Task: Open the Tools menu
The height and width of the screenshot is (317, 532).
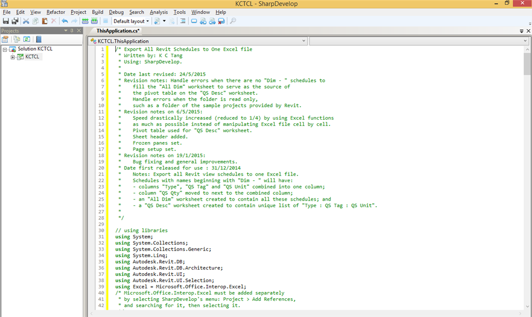Action: tap(179, 12)
